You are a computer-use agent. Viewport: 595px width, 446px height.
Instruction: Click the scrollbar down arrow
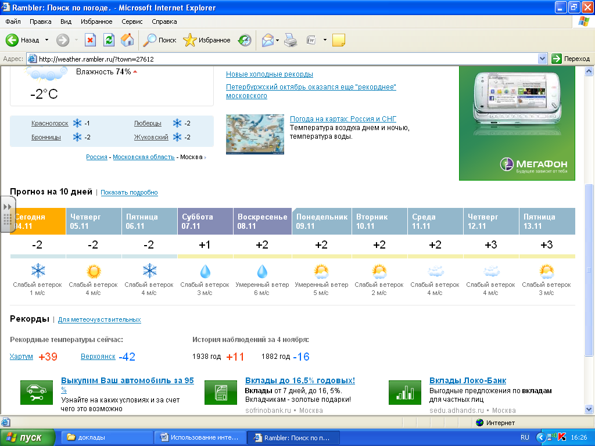pyautogui.click(x=589, y=409)
